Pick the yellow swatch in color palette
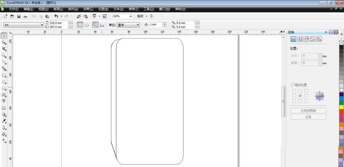Screen dimensions: 344x167 tap(341, 107)
